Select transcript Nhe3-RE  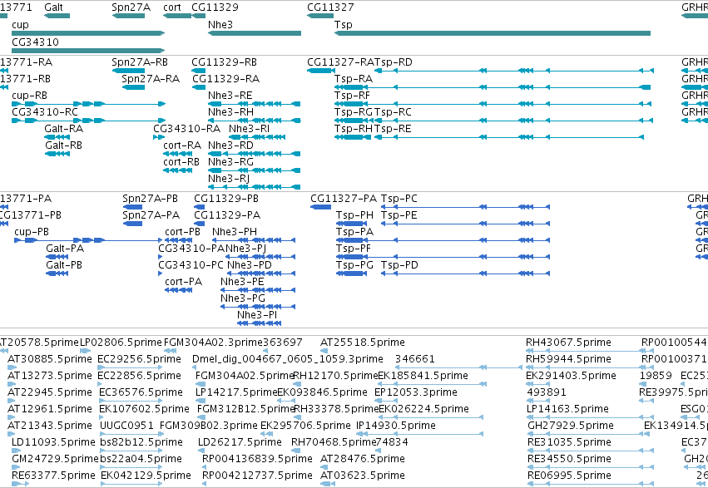click(x=255, y=104)
